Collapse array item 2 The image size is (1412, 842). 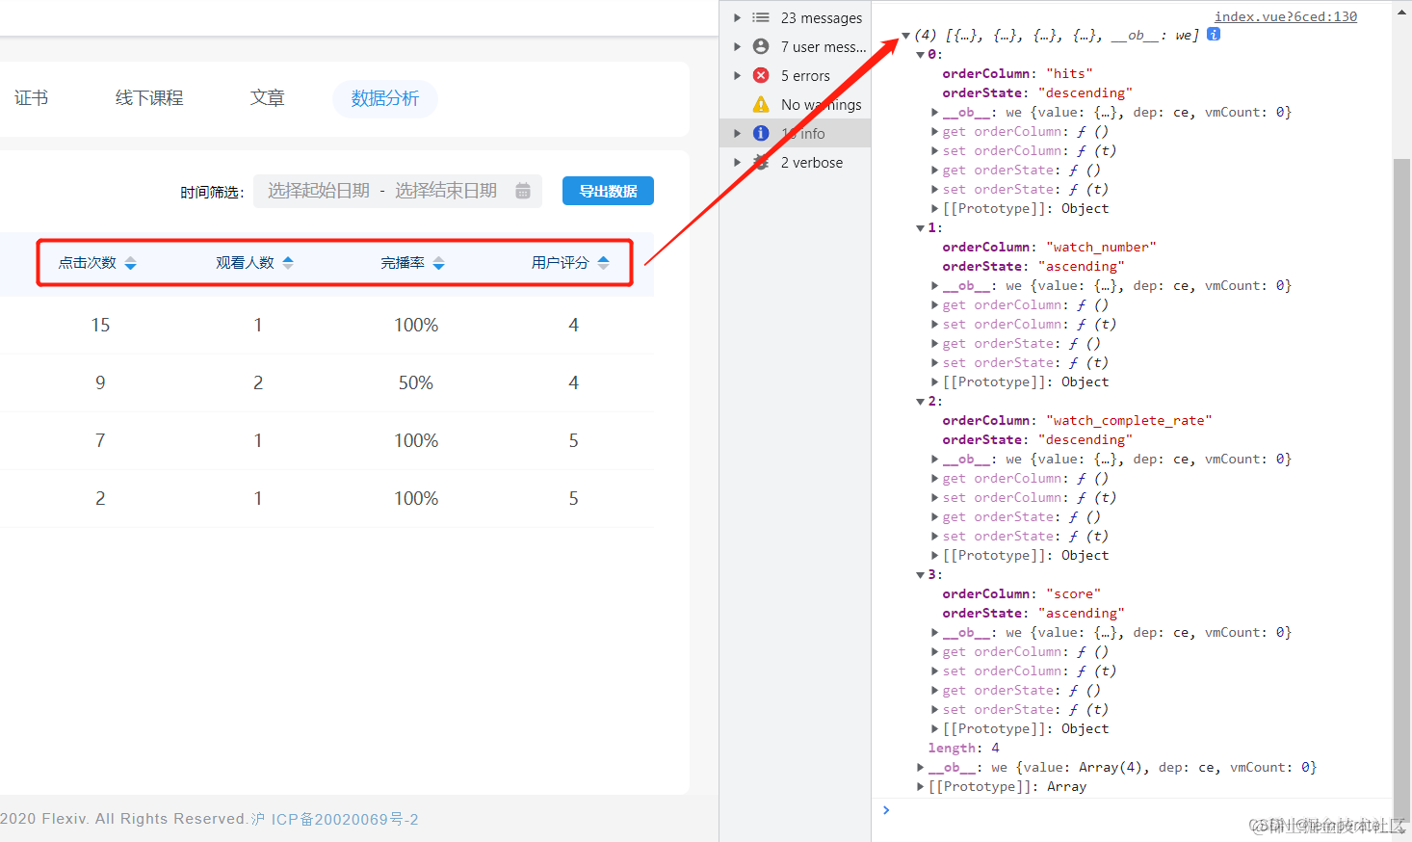(921, 402)
